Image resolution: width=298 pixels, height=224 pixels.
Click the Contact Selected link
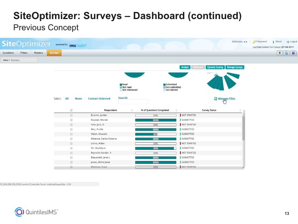(99, 98)
